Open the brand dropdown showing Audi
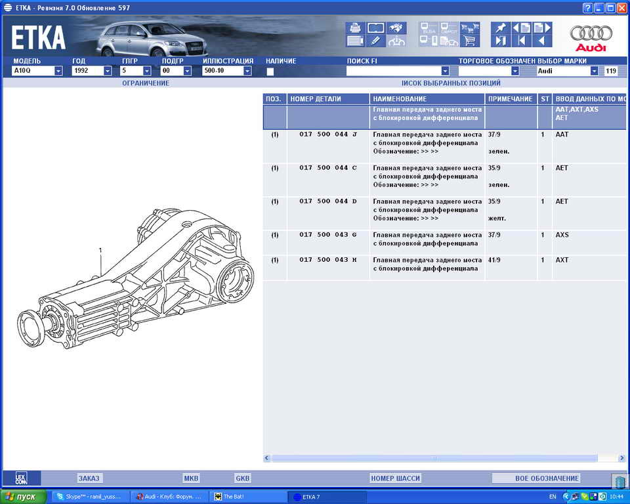Screen dimensions: 630x504 pos(594,71)
